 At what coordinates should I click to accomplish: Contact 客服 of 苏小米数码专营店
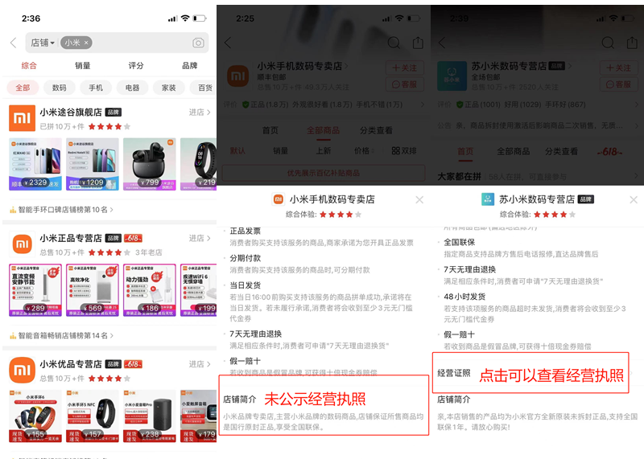click(x=619, y=84)
